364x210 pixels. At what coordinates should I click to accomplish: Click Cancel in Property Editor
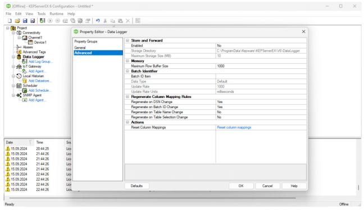tap(267, 186)
